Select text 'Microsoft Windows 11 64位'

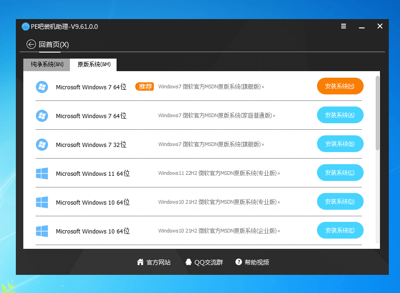[93, 173]
